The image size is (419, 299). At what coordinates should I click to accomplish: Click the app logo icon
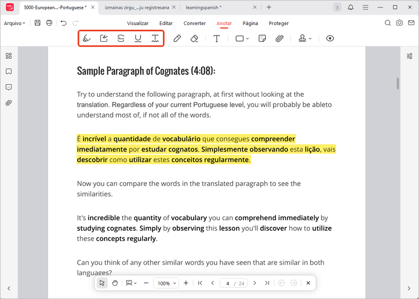pos(10,7)
